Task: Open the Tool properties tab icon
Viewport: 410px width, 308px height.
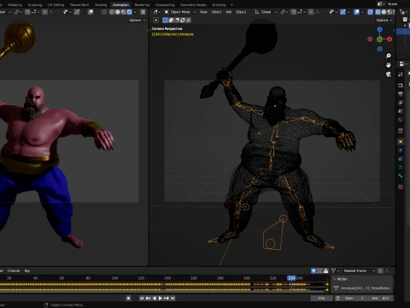Action: point(401,74)
